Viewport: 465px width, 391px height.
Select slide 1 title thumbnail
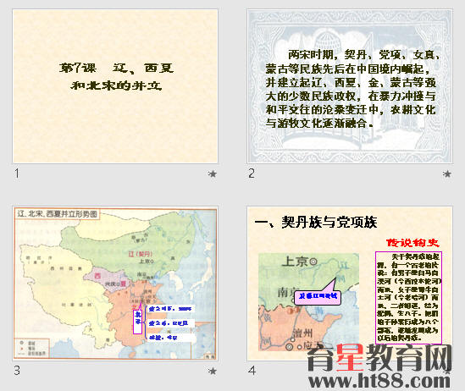(x=115, y=86)
